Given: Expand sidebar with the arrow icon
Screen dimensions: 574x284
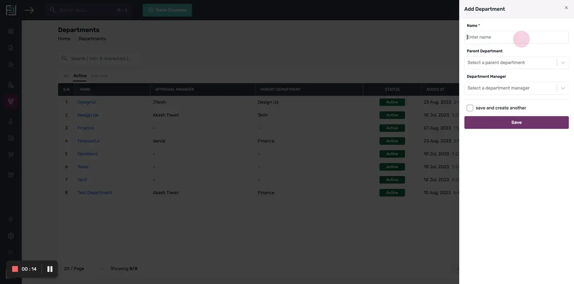Looking at the screenshot, I should (29, 10).
